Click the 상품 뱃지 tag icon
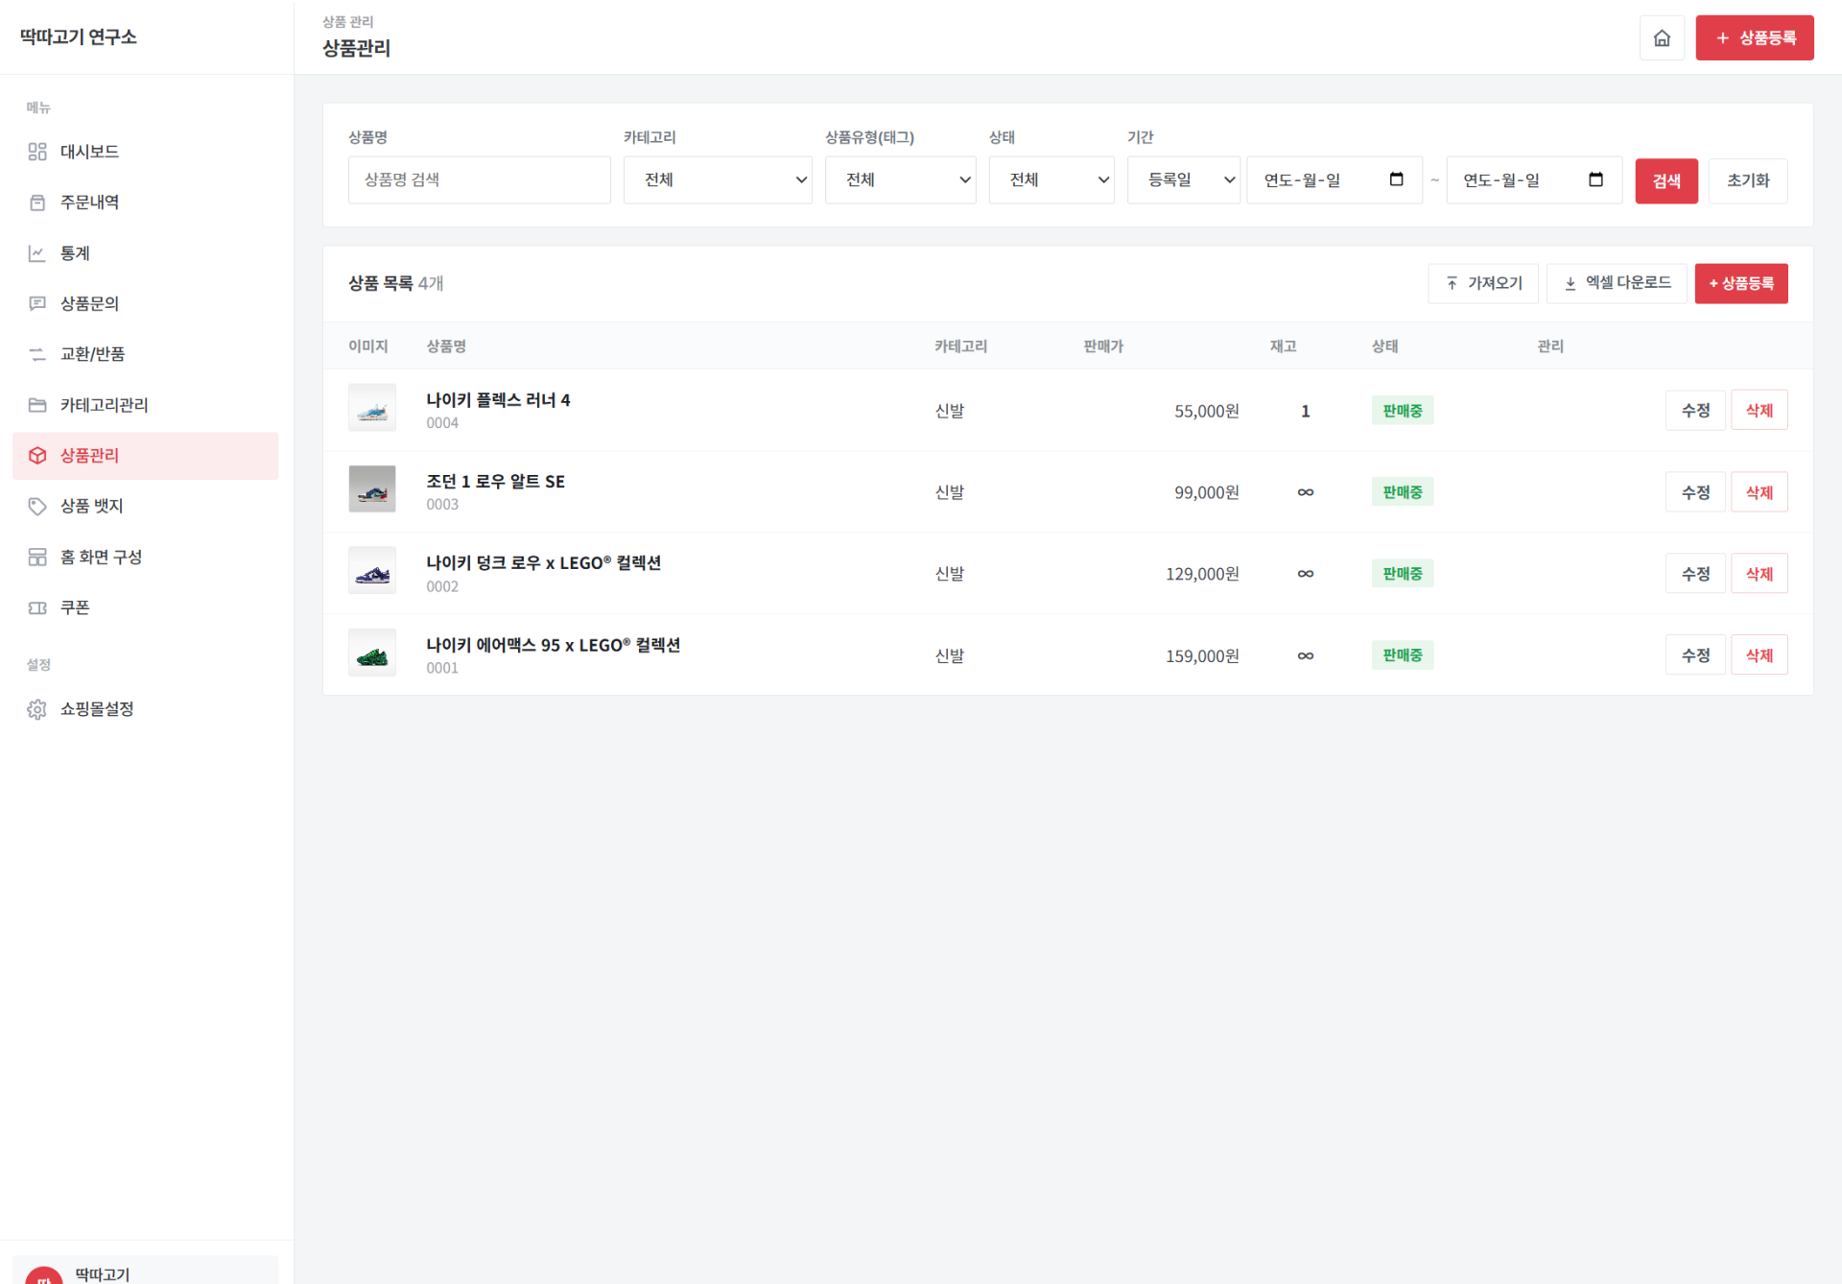Image resolution: width=1842 pixels, height=1284 pixels. coord(37,506)
